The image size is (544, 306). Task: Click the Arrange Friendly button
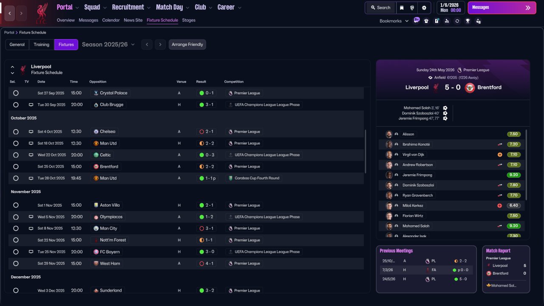tap(187, 45)
